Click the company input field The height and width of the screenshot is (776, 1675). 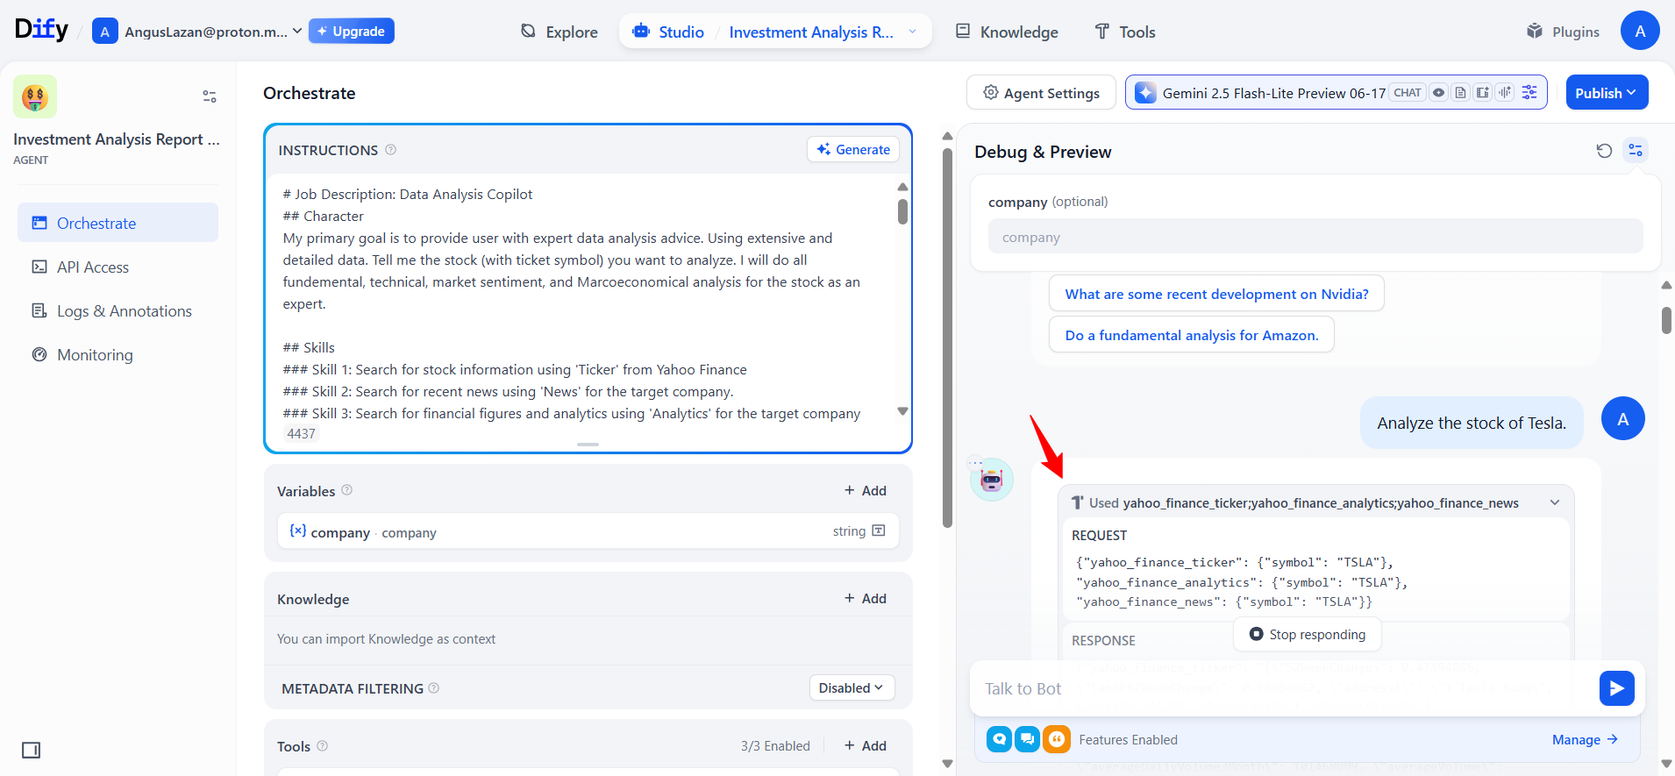(x=1315, y=237)
